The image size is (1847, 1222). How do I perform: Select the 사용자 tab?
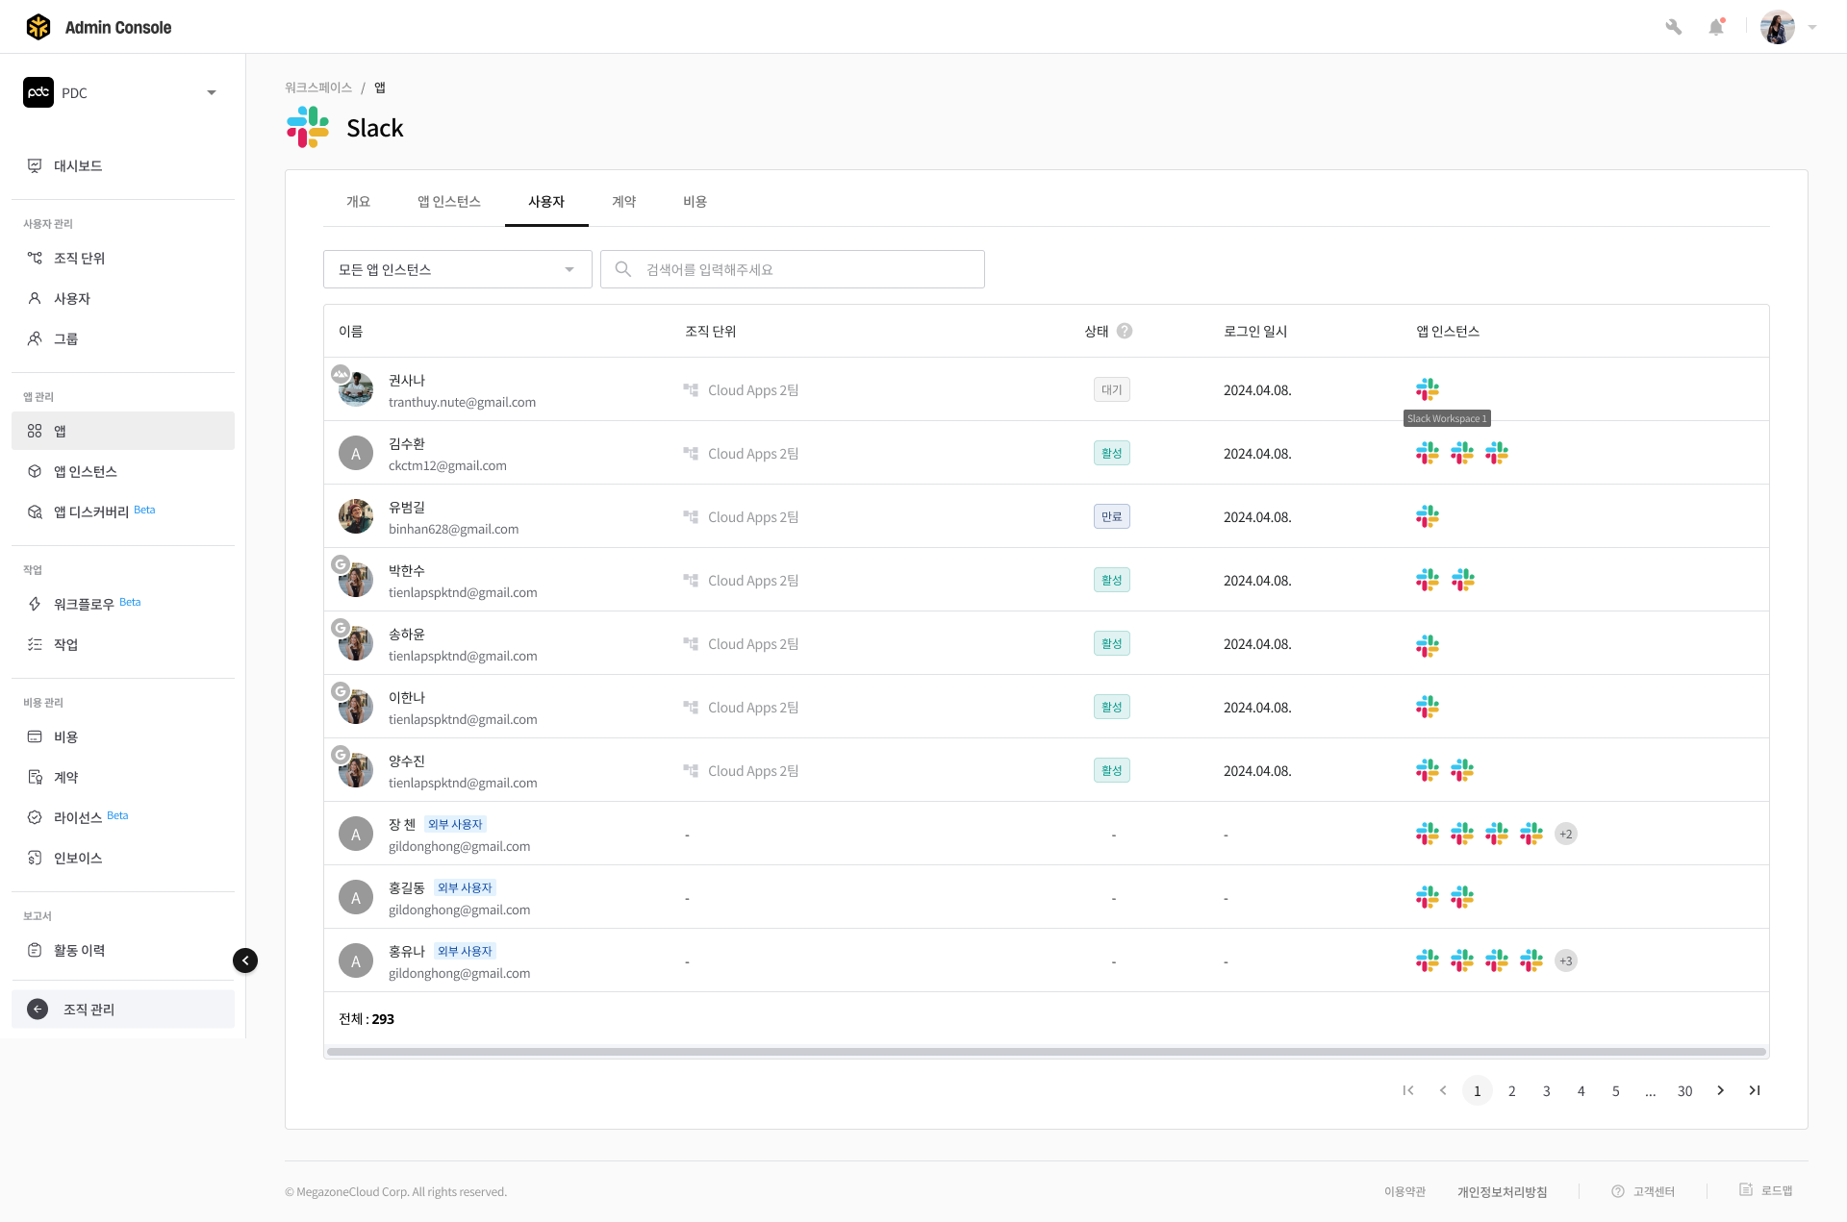(546, 201)
